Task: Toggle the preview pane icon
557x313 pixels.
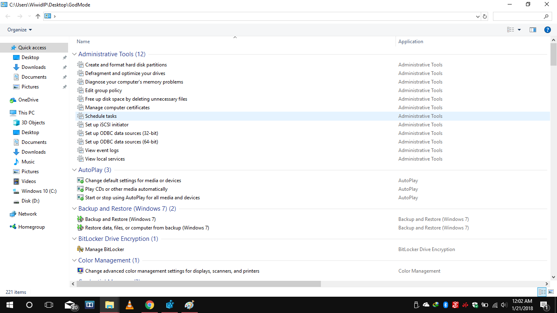Action: click(533, 30)
